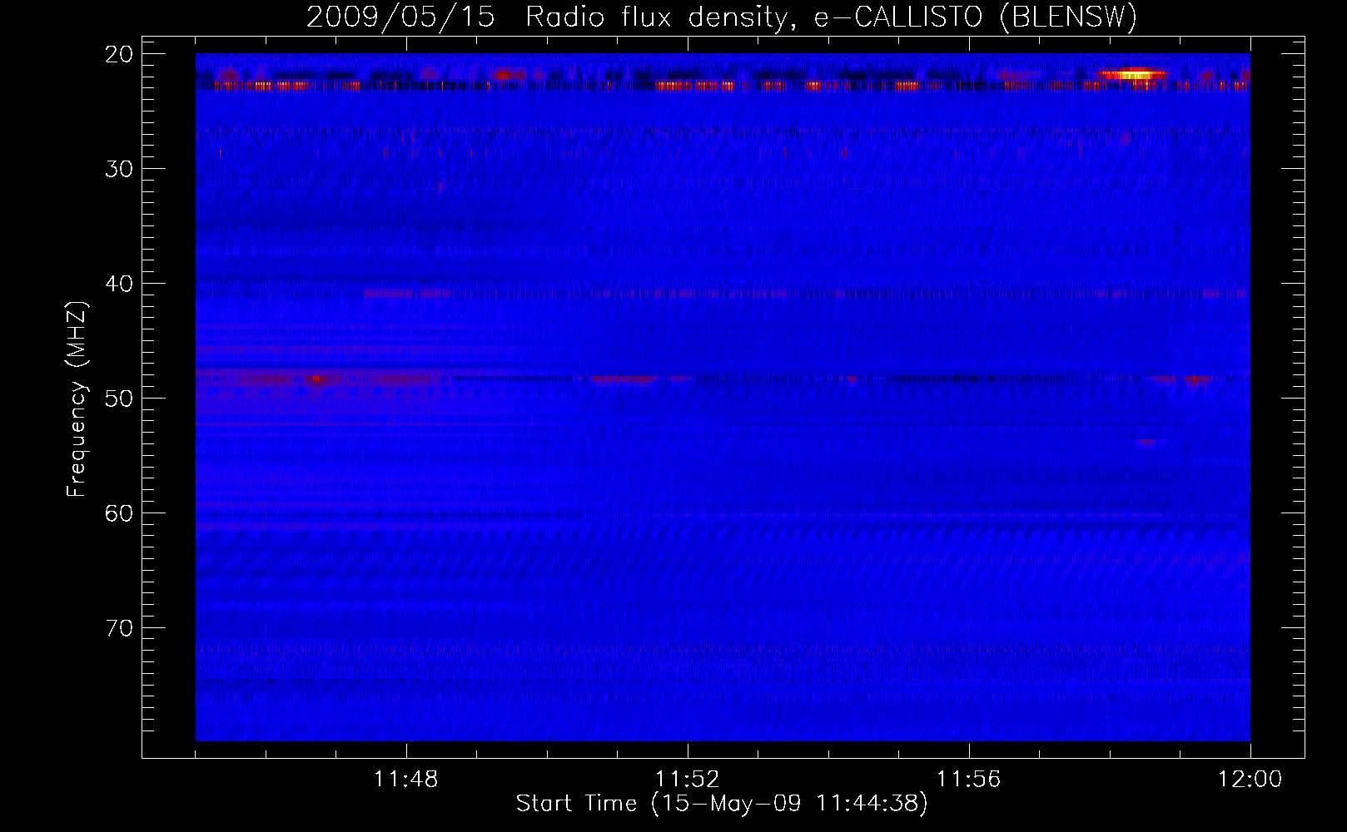This screenshot has height=832, width=1347.
Task: Click the bright yellow burst near 22 MHz
Action: [1132, 75]
